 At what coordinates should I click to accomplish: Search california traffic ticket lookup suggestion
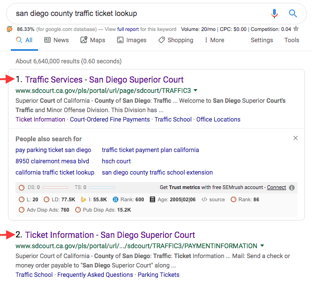55,173
